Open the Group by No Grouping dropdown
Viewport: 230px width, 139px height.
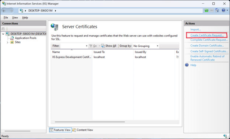146,46
